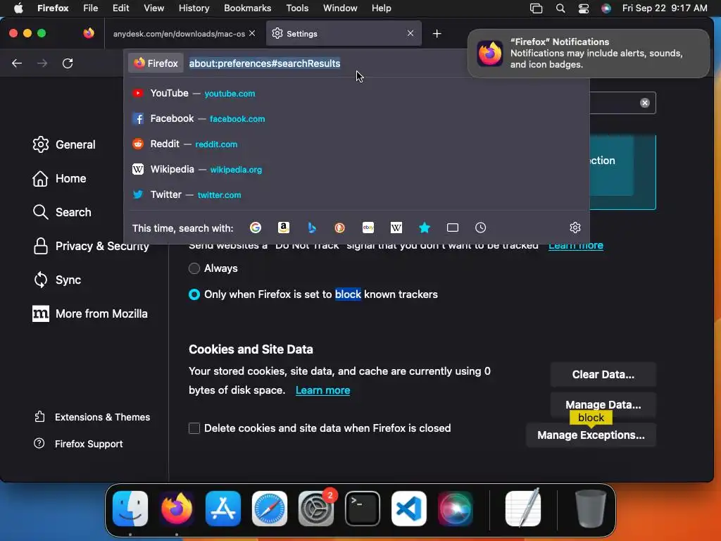721x541 pixels.
Task: Open General settings category
Action: tap(64, 144)
